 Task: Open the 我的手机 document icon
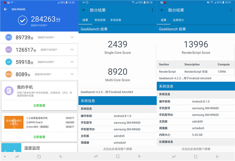tap(9, 91)
